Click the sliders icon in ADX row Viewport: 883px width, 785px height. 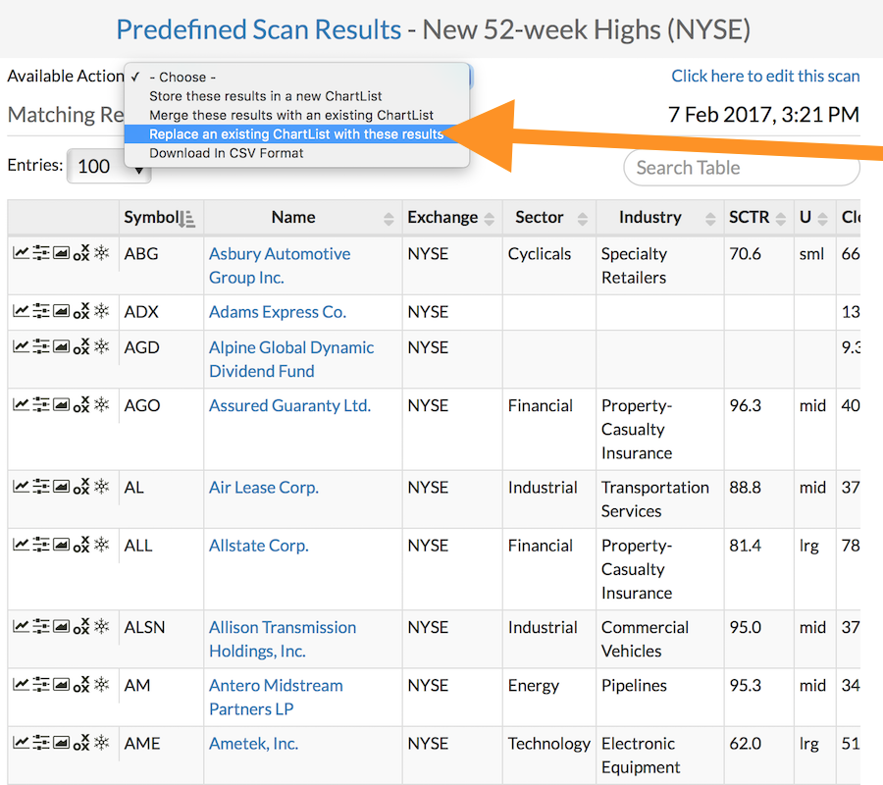(x=40, y=312)
